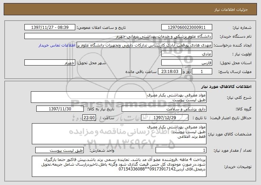The width and height of the screenshot is (261, 185).
Task: Click the شهر محل تحویل label
Action: point(92,63)
